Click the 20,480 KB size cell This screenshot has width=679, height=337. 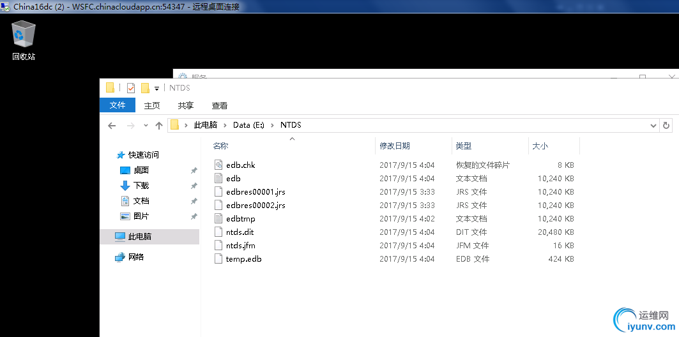tap(556, 232)
